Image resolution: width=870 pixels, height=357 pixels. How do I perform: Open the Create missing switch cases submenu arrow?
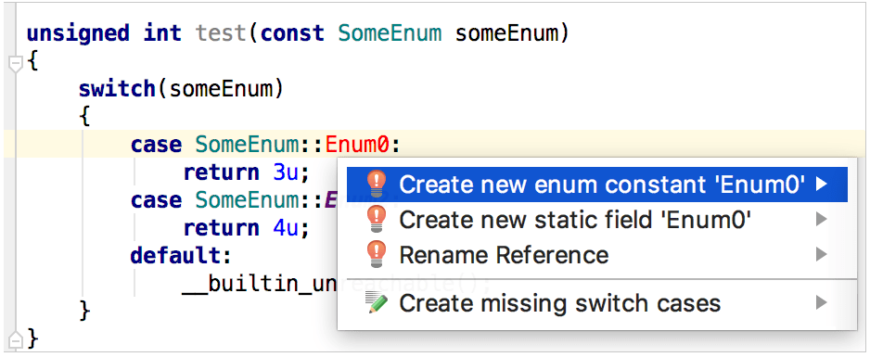[822, 302]
